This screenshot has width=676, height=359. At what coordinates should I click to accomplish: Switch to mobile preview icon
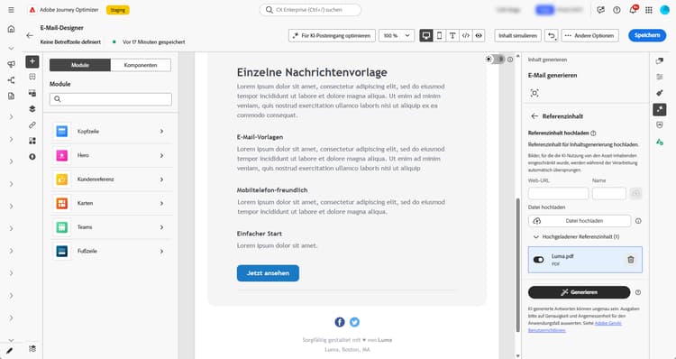[x=439, y=35]
